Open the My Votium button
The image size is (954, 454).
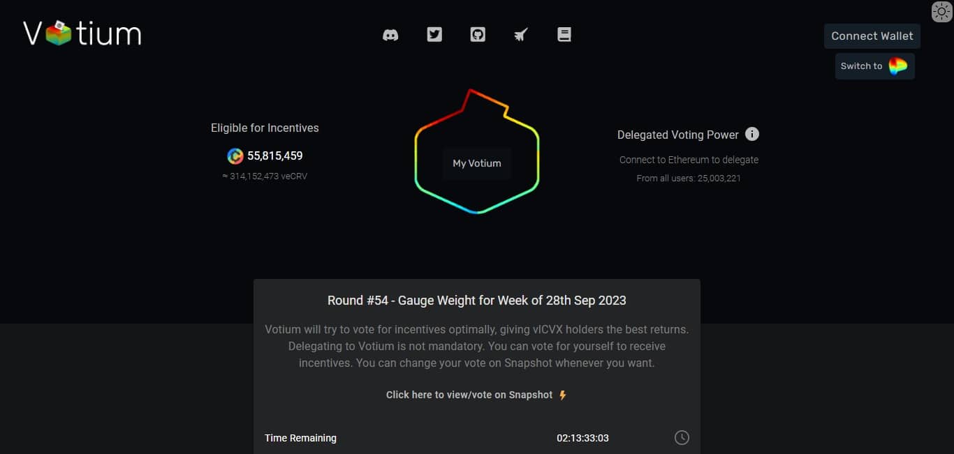[x=477, y=164]
